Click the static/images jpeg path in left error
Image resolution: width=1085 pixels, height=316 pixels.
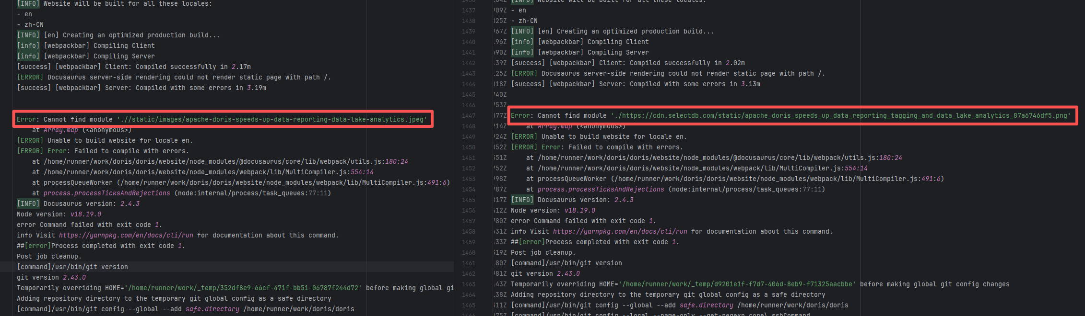(x=271, y=119)
